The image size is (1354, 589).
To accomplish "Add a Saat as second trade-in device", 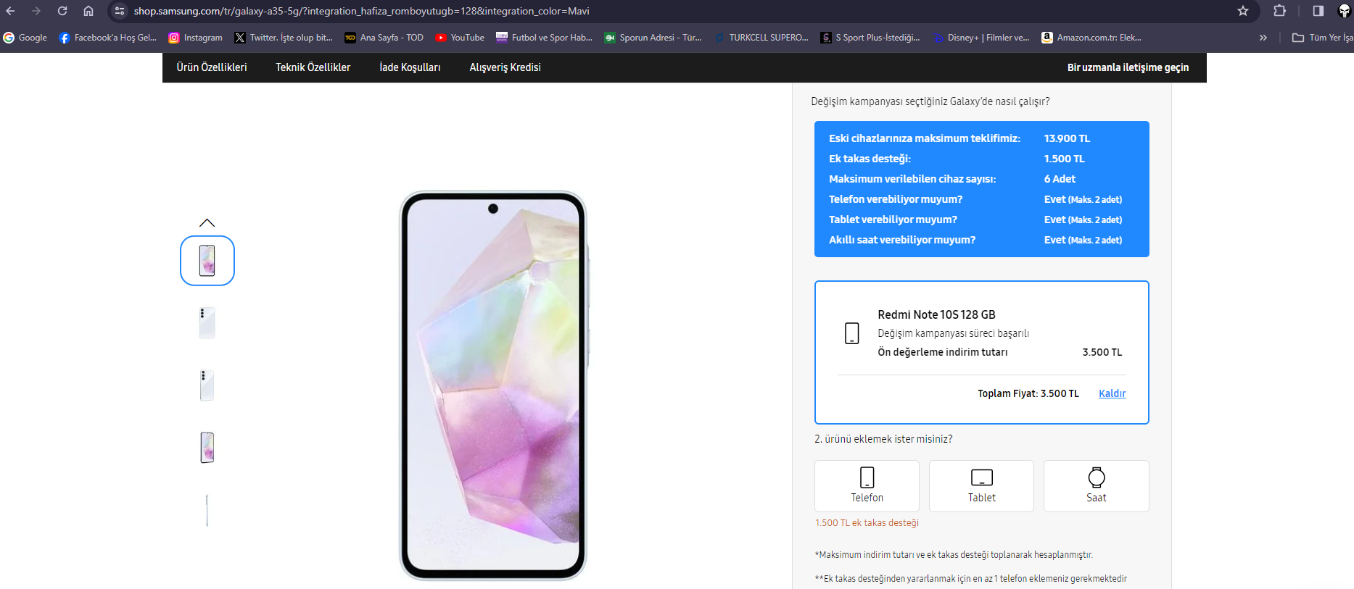I will tap(1096, 486).
